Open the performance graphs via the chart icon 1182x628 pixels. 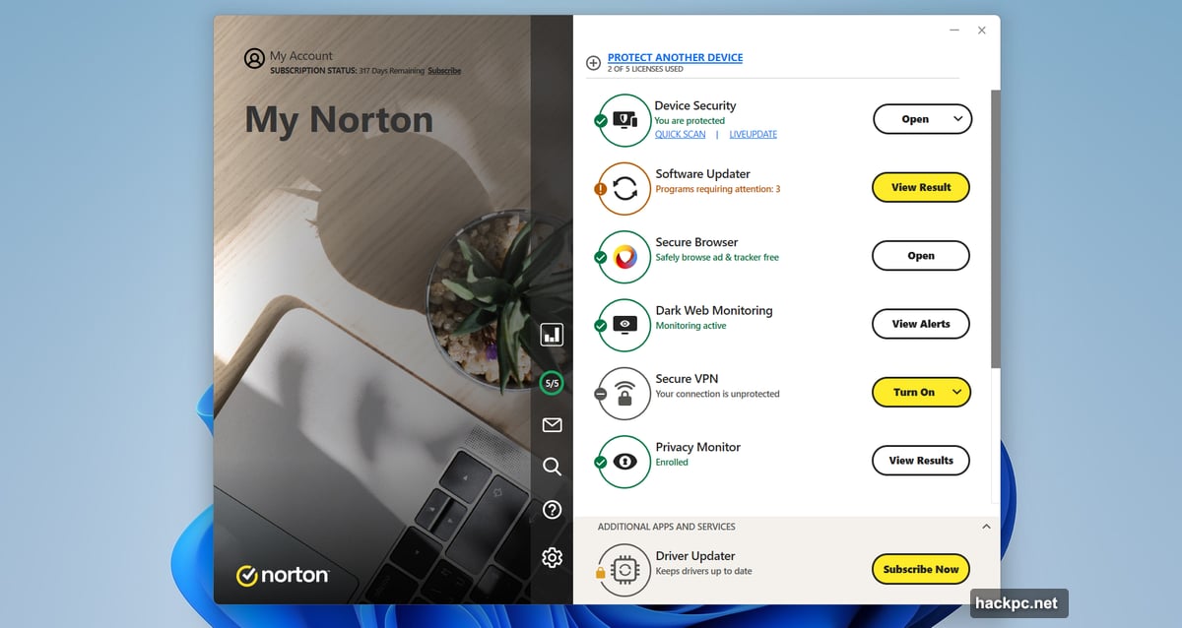tap(552, 335)
